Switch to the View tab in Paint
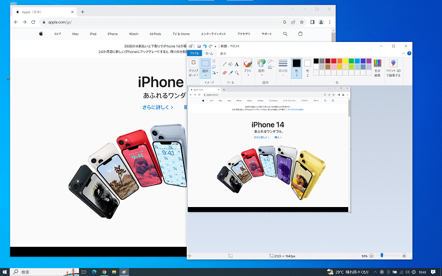 click(x=223, y=54)
